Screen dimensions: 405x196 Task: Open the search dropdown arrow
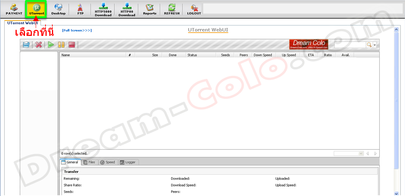(x=375, y=45)
